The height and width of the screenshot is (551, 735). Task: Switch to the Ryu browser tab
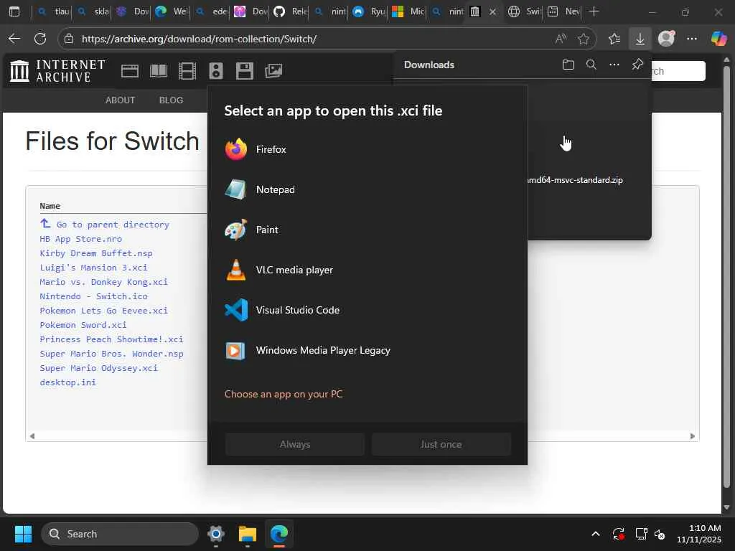[x=368, y=11]
